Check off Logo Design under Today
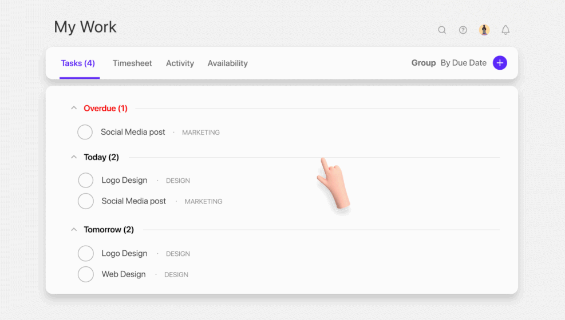This screenshot has width=565, height=320. [86, 180]
